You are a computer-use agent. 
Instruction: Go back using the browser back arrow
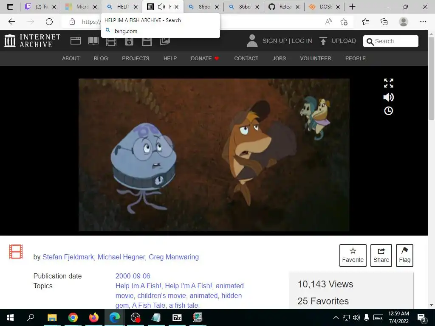[x=11, y=22]
